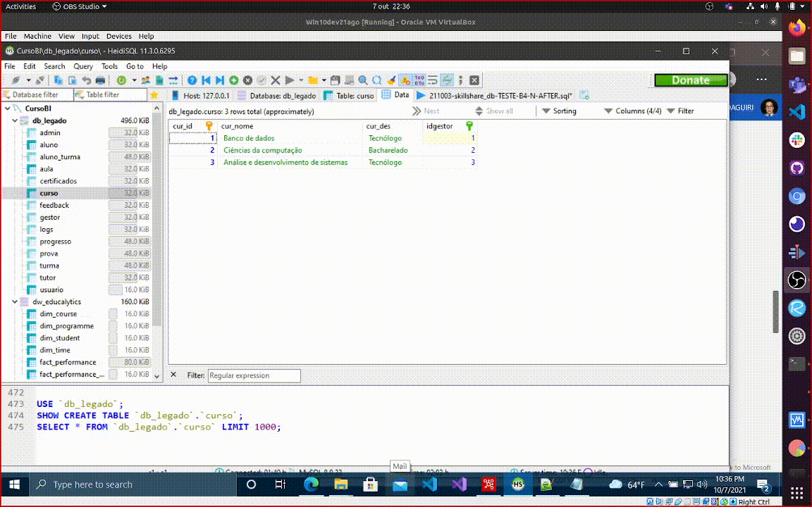Open VirtualBox Devices menu
This screenshot has height=507, width=812.
[x=118, y=36]
